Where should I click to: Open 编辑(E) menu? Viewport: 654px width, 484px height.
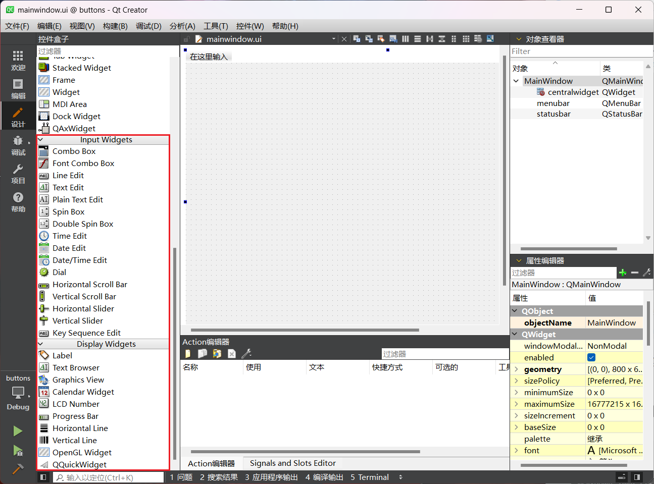pos(49,26)
